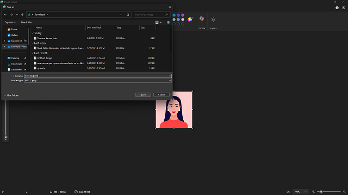Go forward in the Save as dialog
This screenshot has height=195, width=348.
pyautogui.click(x=11, y=15)
